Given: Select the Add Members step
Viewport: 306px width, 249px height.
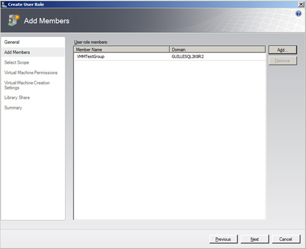Looking at the screenshot, I should click(x=17, y=52).
